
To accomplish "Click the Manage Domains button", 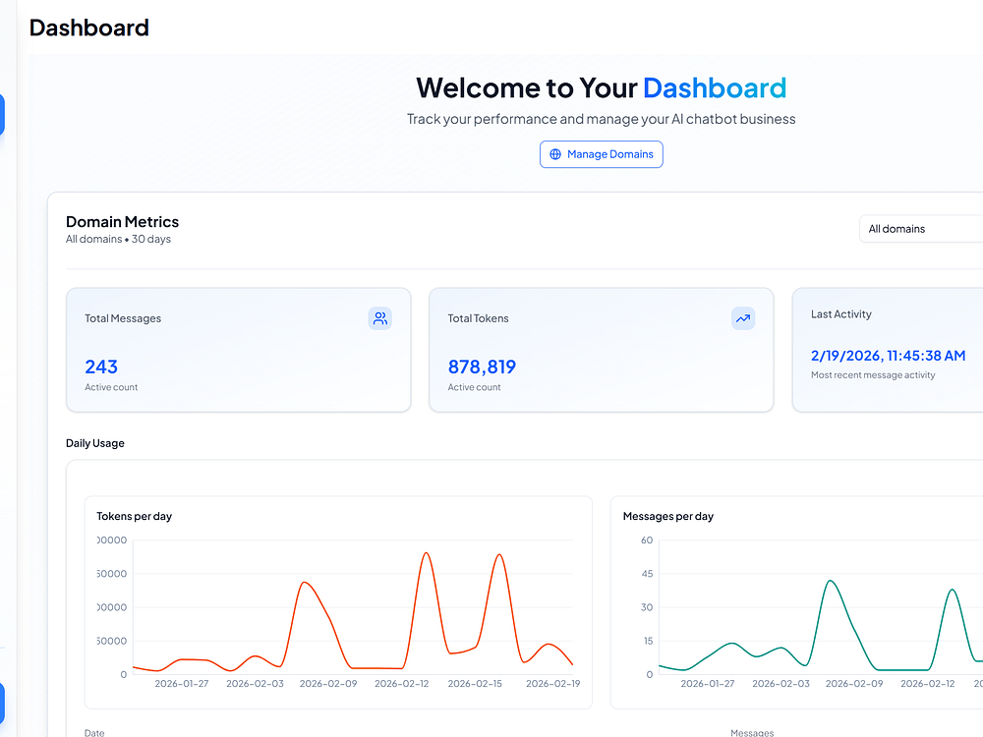I will (x=602, y=154).
